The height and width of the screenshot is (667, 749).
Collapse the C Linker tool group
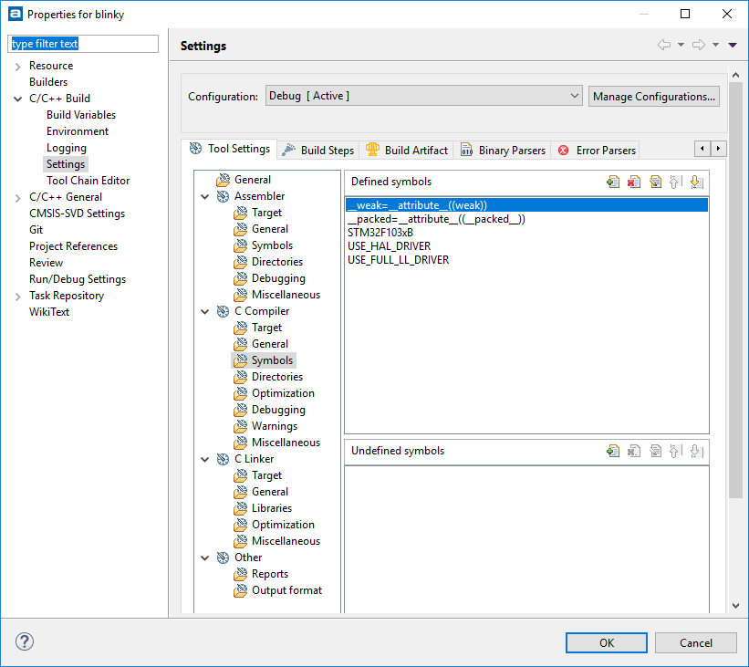(x=205, y=459)
